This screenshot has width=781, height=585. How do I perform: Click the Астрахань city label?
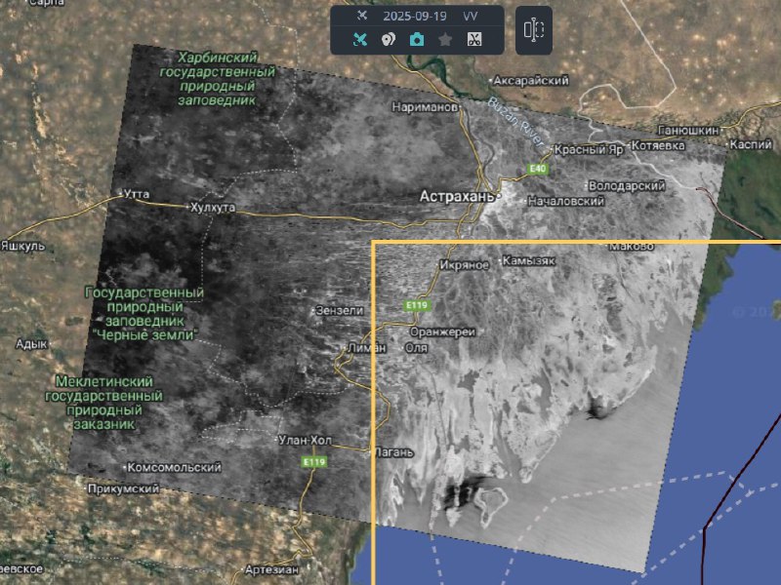[457, 196]
